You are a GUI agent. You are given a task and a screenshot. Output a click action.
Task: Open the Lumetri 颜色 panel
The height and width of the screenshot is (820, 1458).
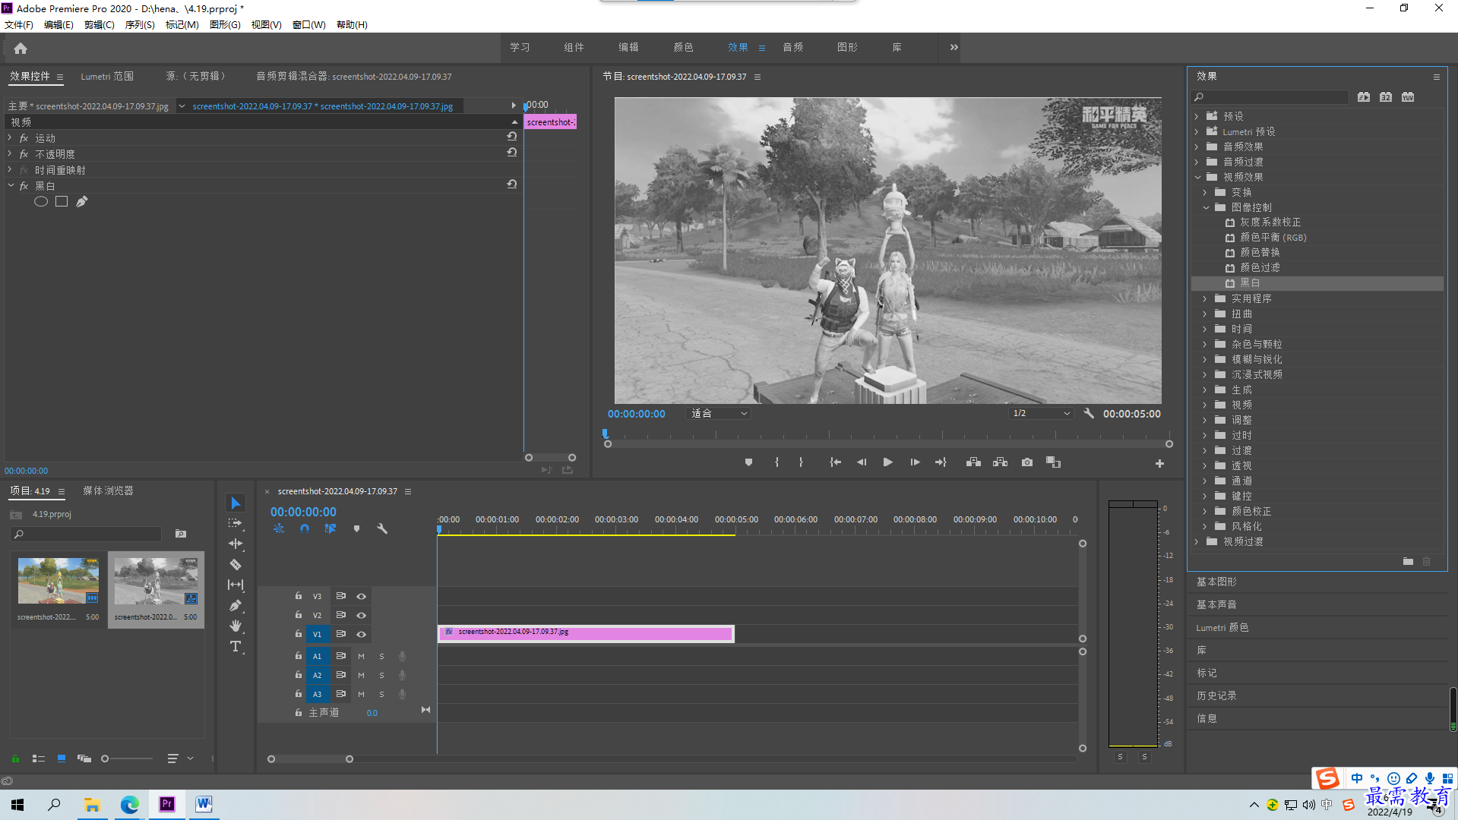1222,627
